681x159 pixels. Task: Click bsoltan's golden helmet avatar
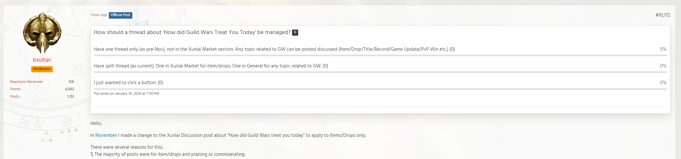click(x=42, y=33)
